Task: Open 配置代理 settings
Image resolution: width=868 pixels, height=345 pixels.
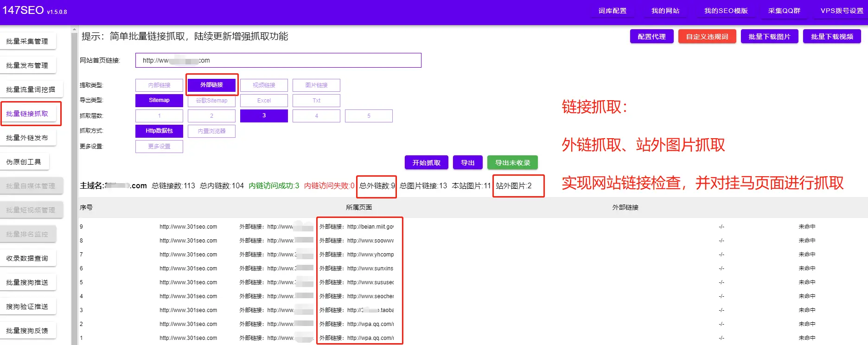Action: (x=651, y=37)
